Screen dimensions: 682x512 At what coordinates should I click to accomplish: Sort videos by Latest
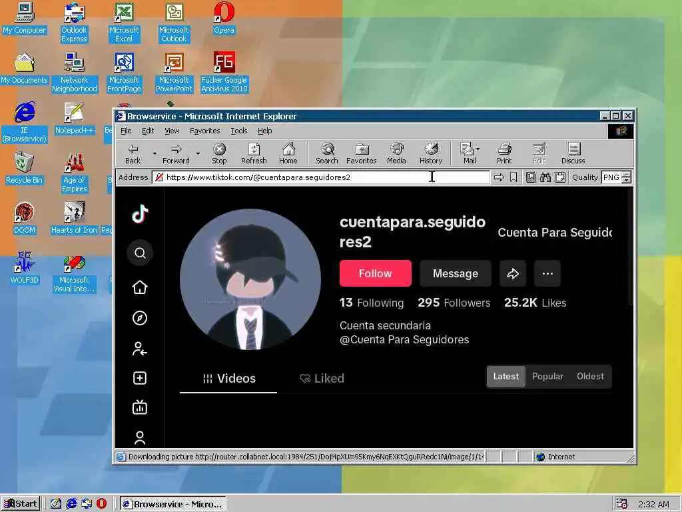506,376
